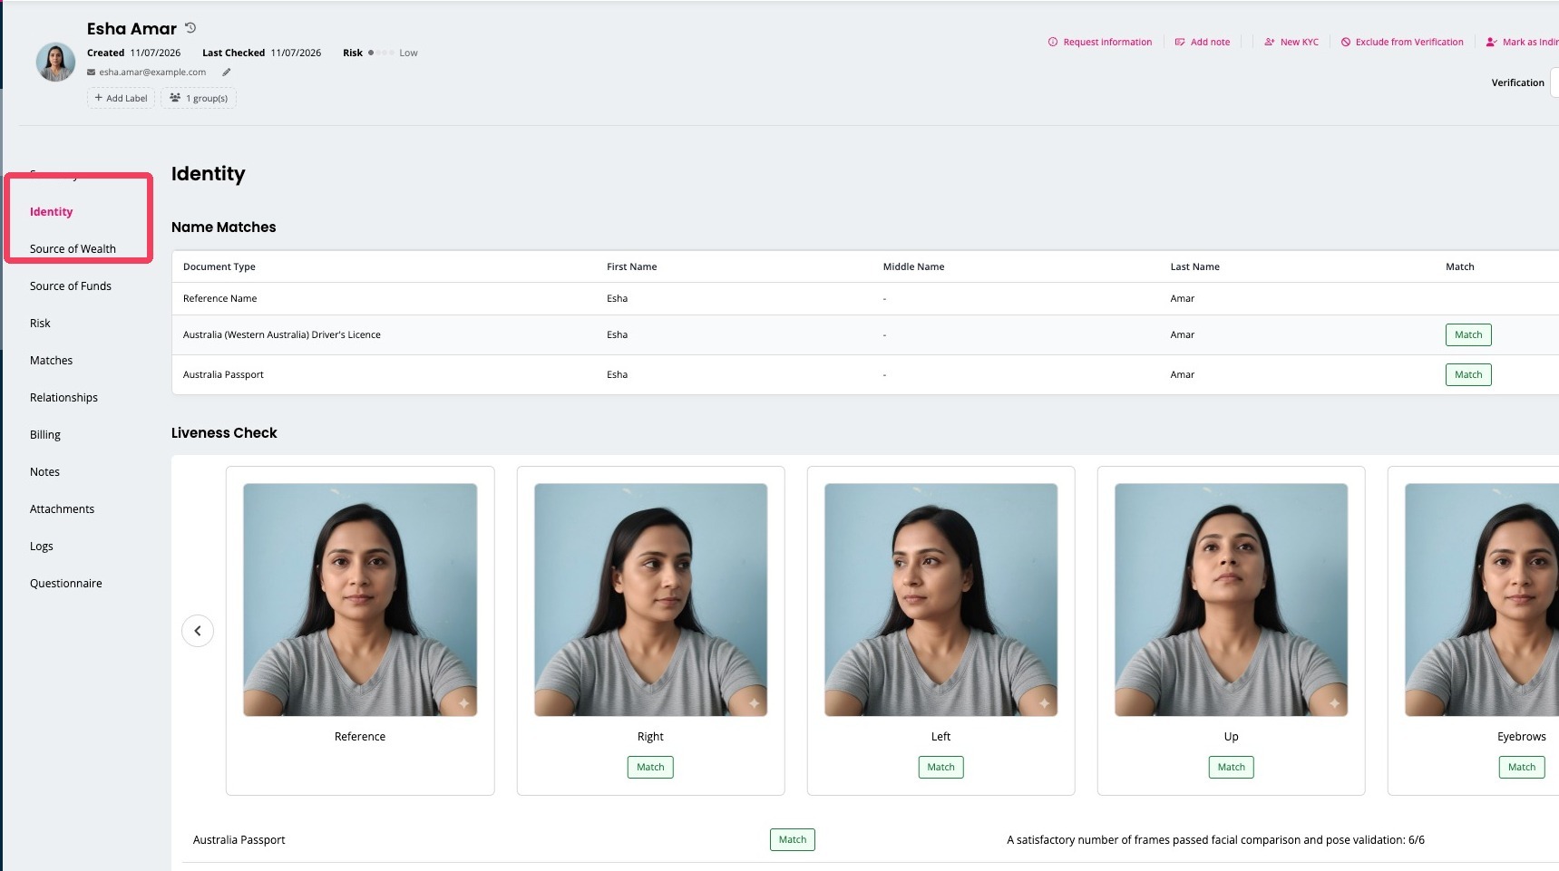Open the Risk section in the sidebar

coord(40,324)
